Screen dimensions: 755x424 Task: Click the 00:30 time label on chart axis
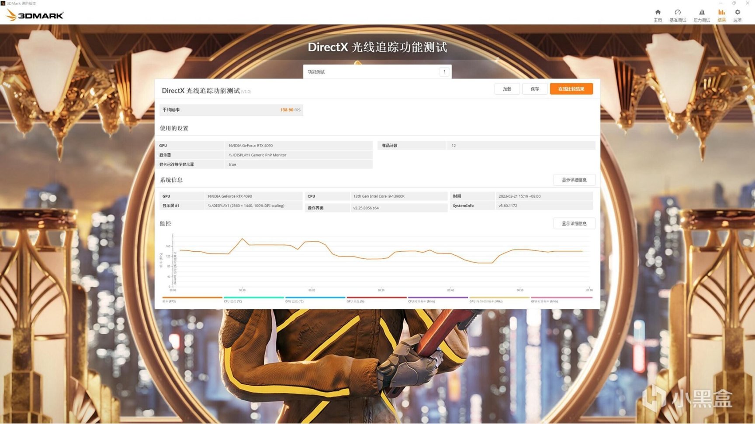click(x=381, y=290)
